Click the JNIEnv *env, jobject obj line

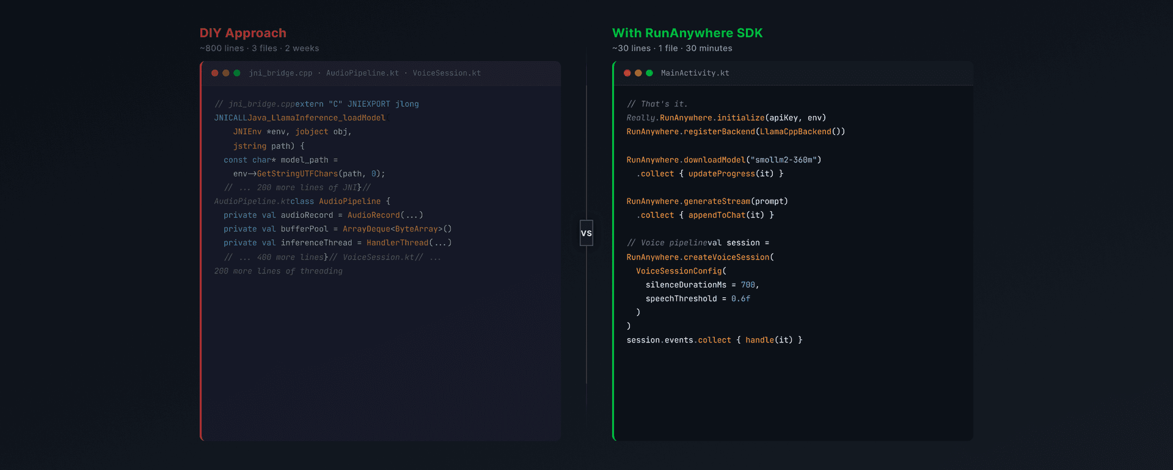[x=292, y=132]
